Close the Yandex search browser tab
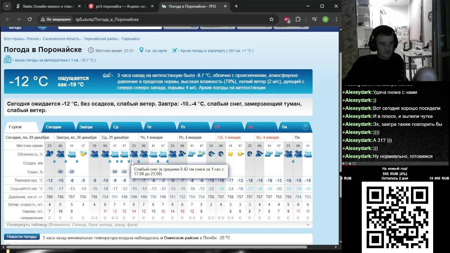The width and height of the screenshot is (450, 253). click(x=152, y=6)
